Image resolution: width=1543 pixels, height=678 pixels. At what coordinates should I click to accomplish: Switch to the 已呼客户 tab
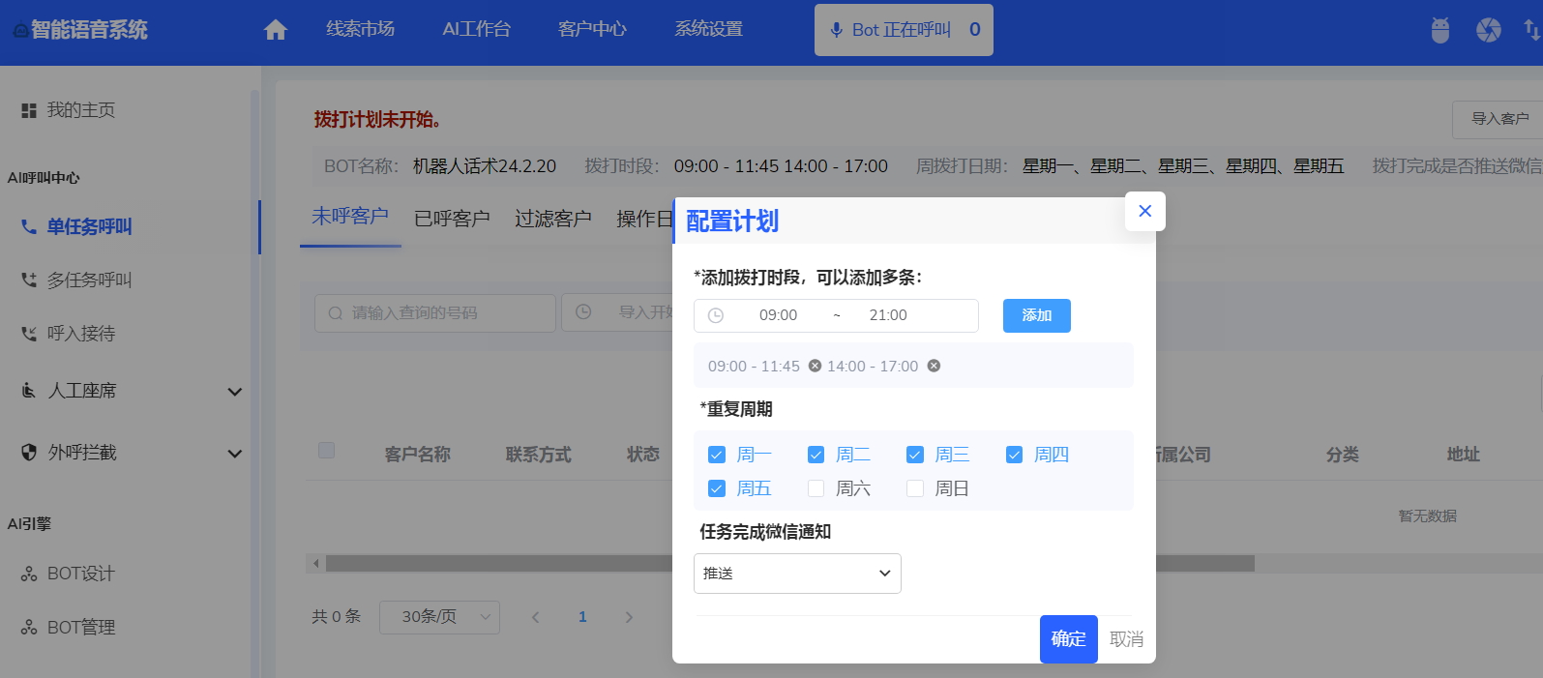point(452,219)
